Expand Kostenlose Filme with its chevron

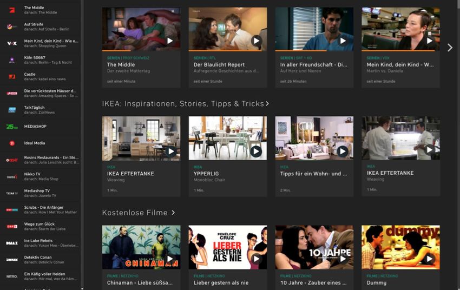click(x=173, y=212)
